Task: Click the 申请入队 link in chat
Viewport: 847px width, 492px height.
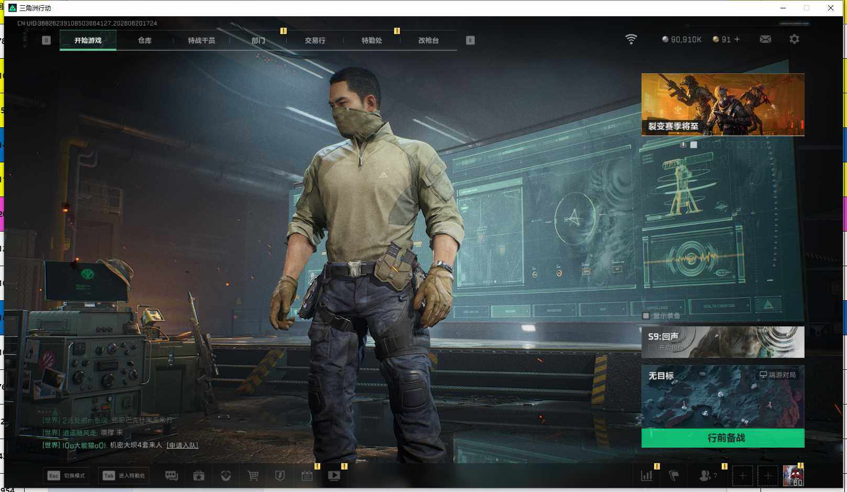Action: click(x=182, y=445)
